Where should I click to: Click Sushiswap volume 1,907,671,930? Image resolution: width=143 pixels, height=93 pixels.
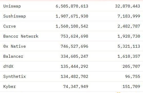72,16
